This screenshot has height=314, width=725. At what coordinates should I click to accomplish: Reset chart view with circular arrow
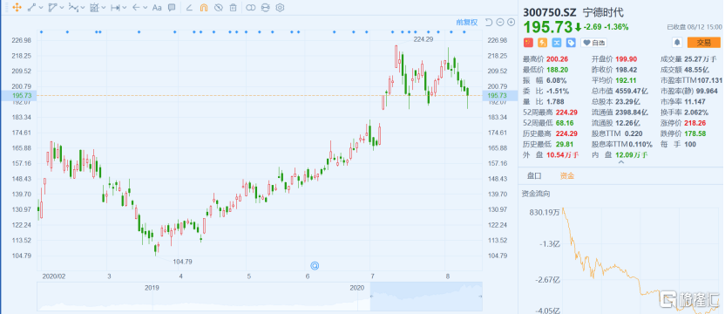pos(489,22)
